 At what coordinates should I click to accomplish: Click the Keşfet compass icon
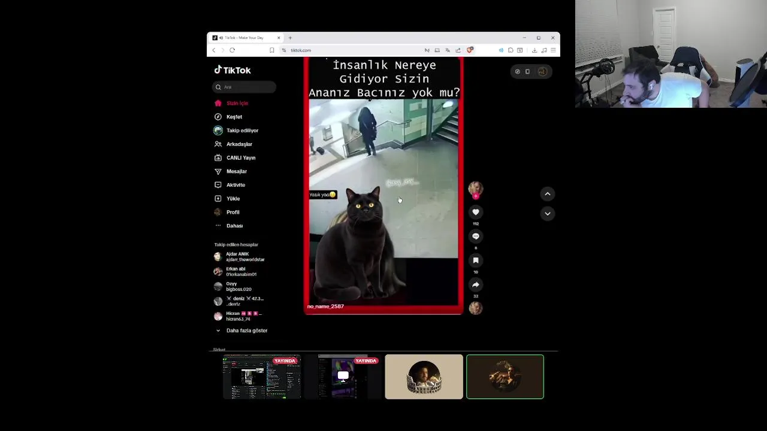(x=218, y=117)
